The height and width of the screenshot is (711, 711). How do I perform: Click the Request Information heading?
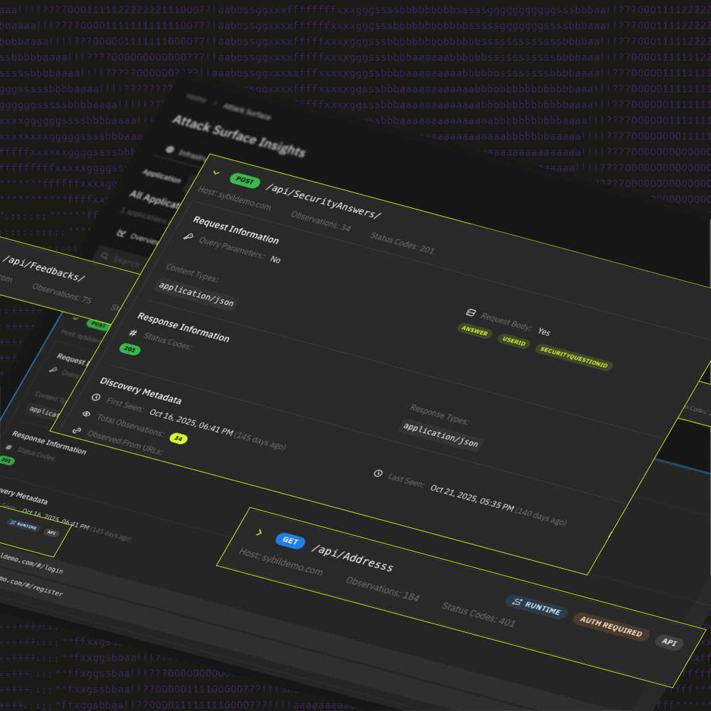pos(236,230)
